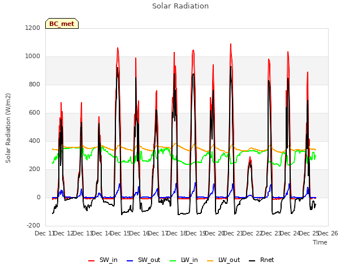This screenshot has width=362, height=271.
Task: Click the BC_met annotation label
Action: (62, 24)
